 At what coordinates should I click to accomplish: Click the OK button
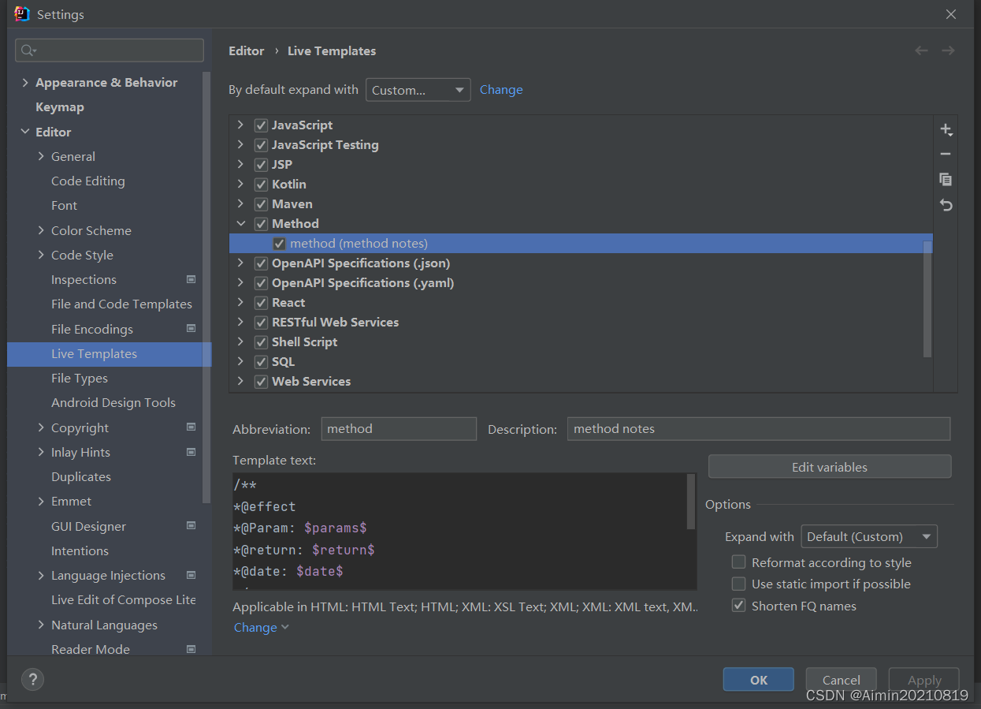tap(758, 680)
